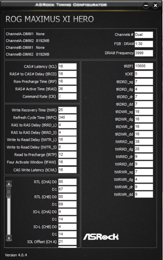
Task: Click the Version 4.0.4 label
Action: pyautogui.click(x=16, y=255)
